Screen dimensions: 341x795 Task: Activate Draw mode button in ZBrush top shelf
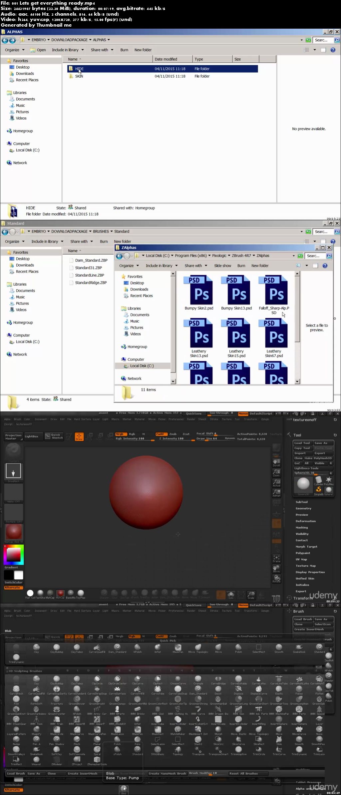point(79,436)
